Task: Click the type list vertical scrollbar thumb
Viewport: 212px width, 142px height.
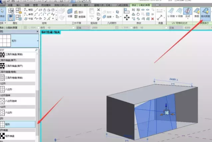Action: click(37, 113)
